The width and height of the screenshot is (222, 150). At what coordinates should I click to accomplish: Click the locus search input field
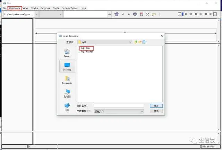coord(86,15)
